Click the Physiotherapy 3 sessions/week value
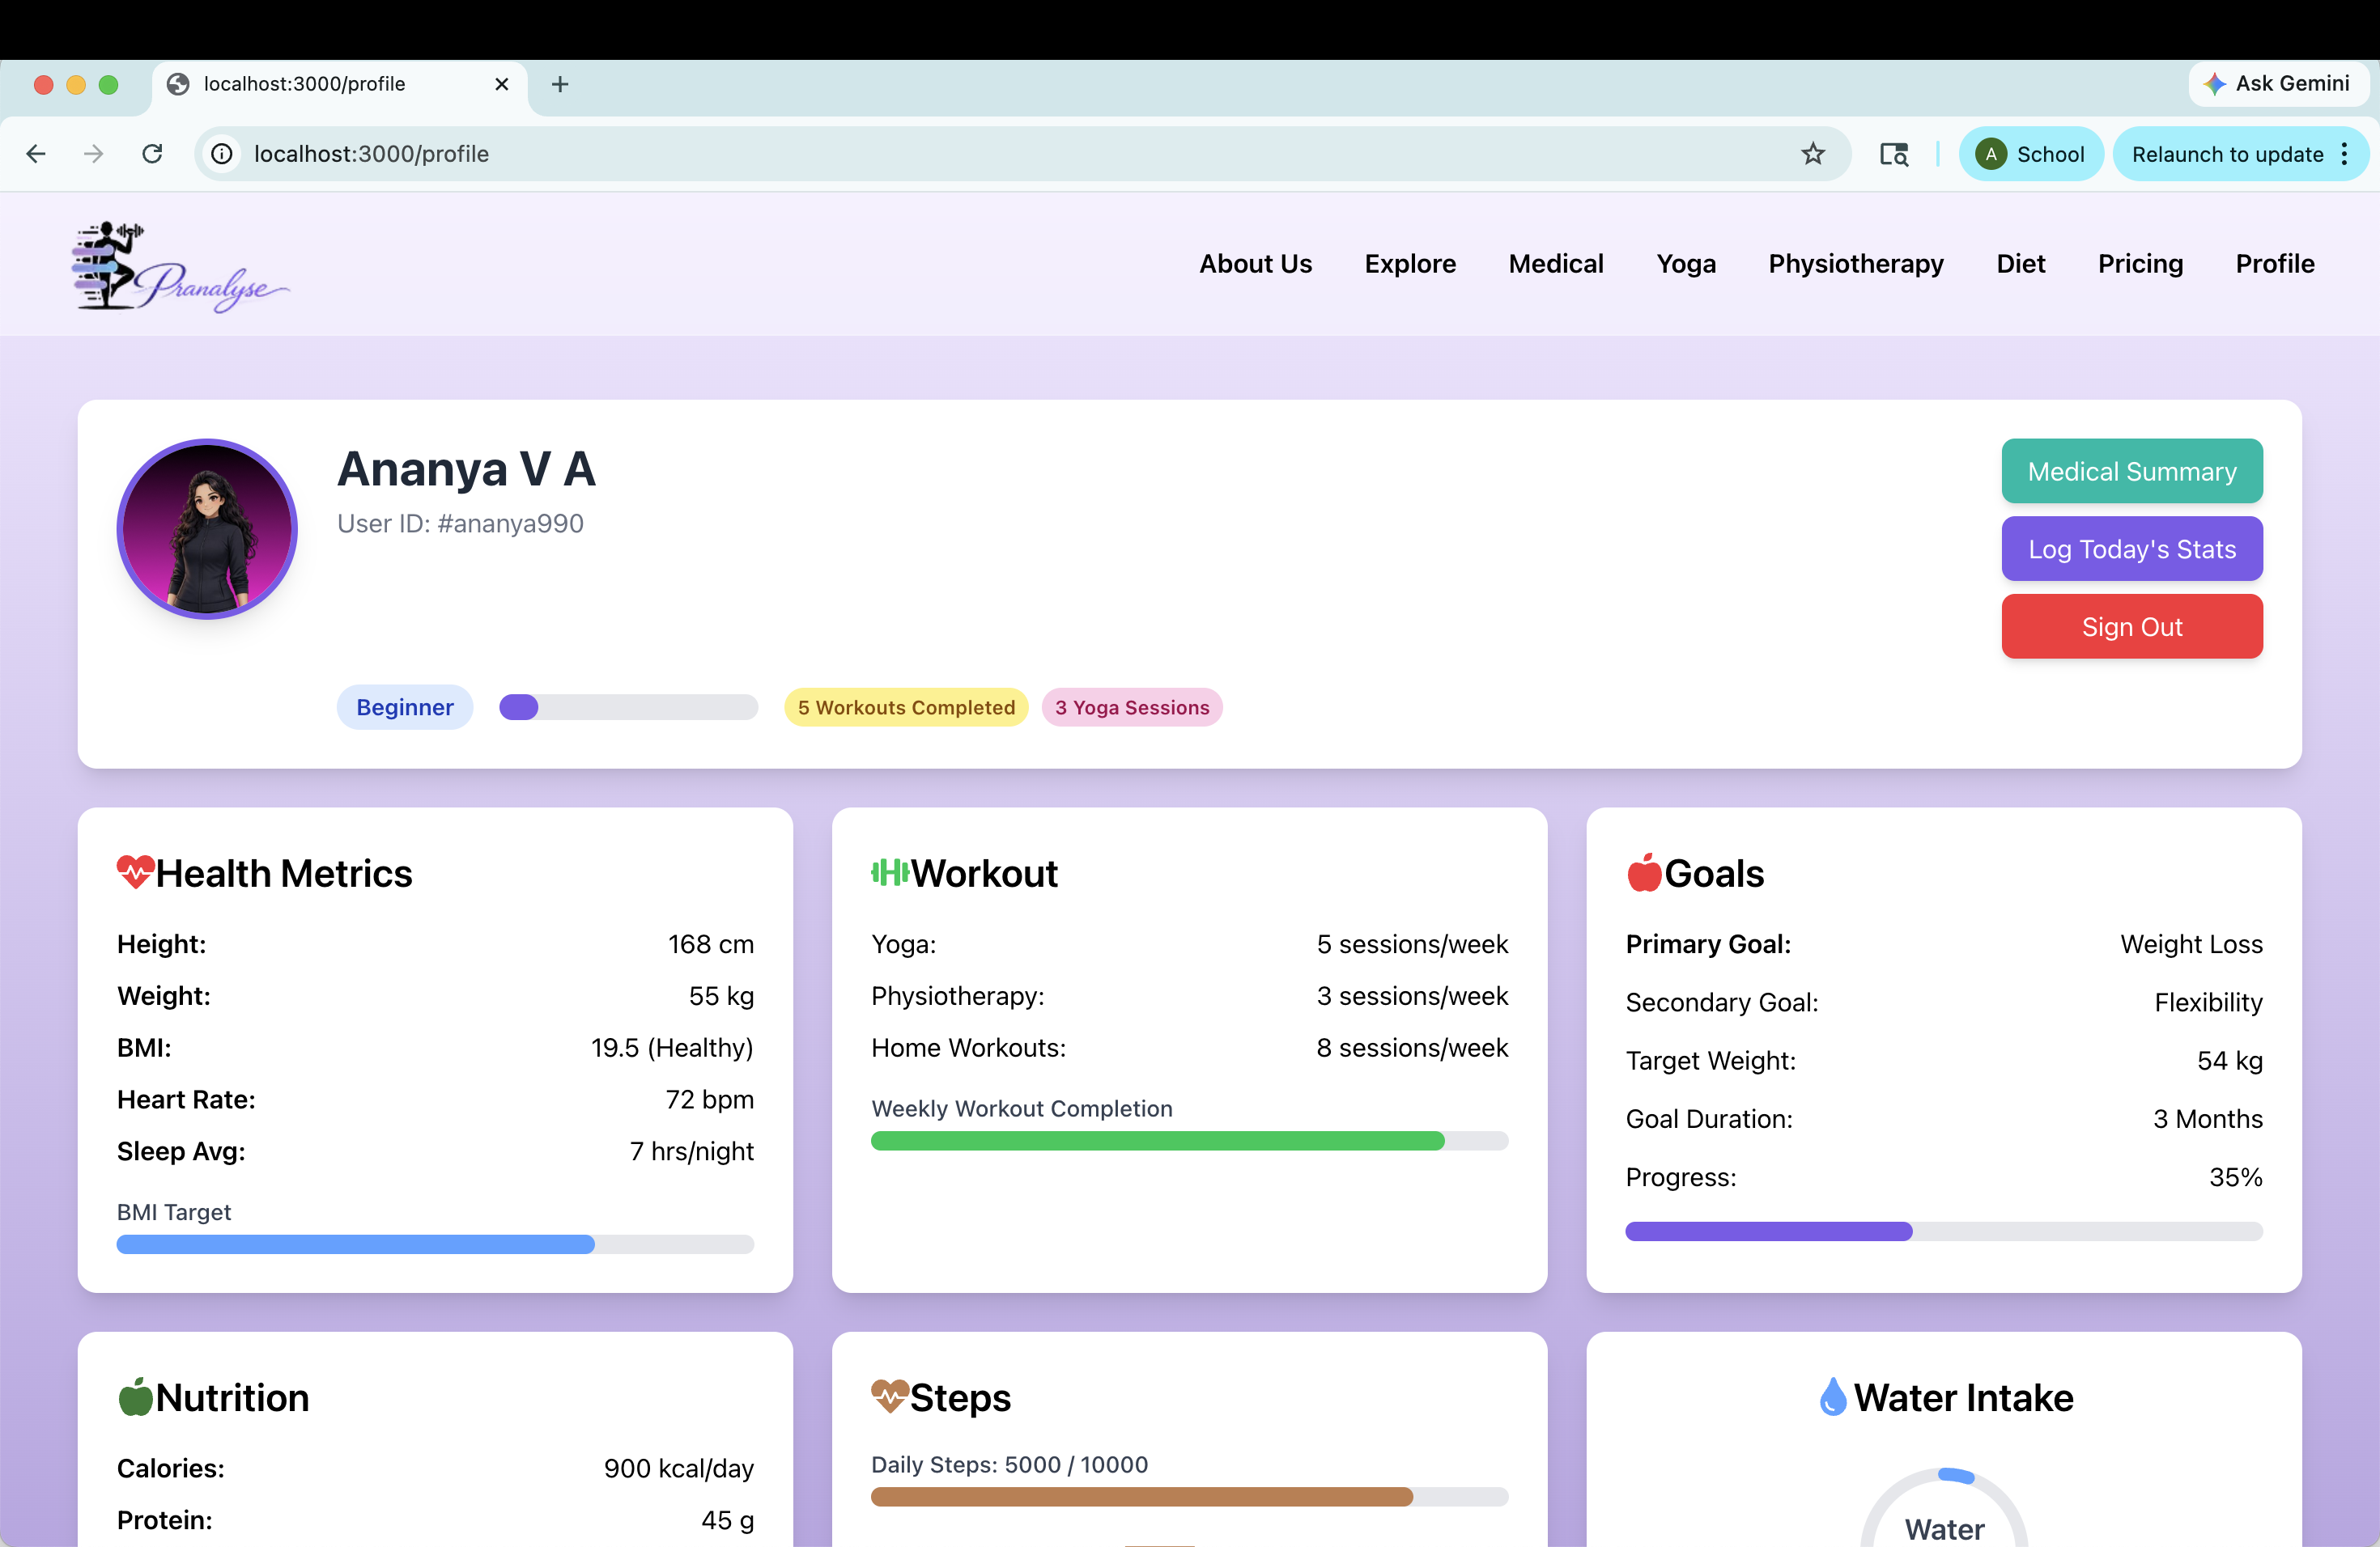 click(x=1412, y=996)
